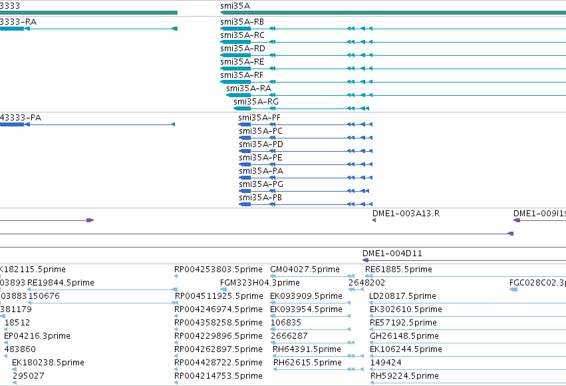This screenshot has width=566, height=386.
Task: Select transcript smi35A-RF
Action: coord(242,75)
